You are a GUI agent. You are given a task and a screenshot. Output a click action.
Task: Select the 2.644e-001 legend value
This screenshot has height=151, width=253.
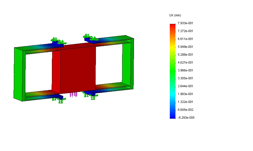(185, 86)
